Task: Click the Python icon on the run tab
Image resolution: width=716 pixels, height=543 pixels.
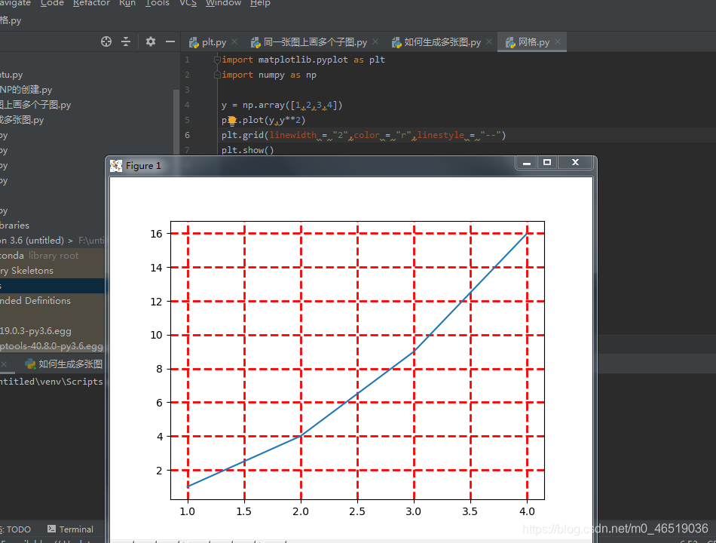Action: [30, 364]
